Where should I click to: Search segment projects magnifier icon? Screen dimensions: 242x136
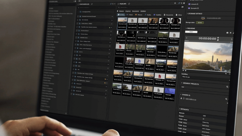coord(227,87)
